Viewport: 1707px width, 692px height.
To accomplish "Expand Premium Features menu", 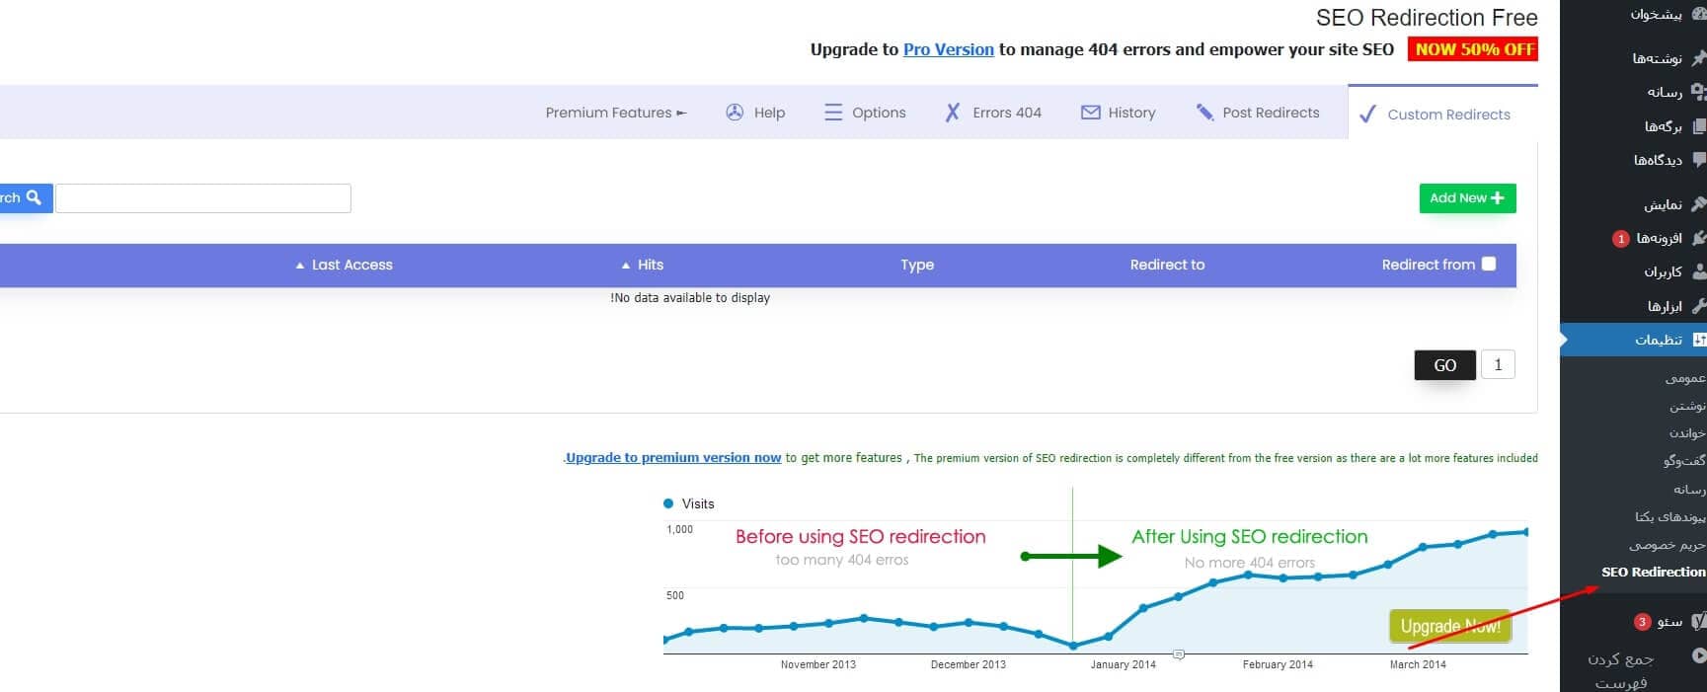I will click(x=616, y=113).
